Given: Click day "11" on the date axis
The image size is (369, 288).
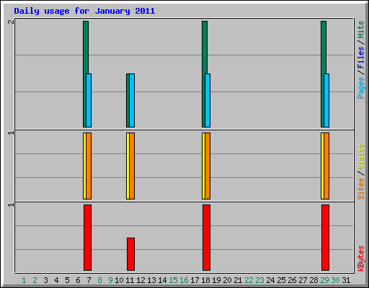Looking at the screenshot, I should [x=130, y=280].
